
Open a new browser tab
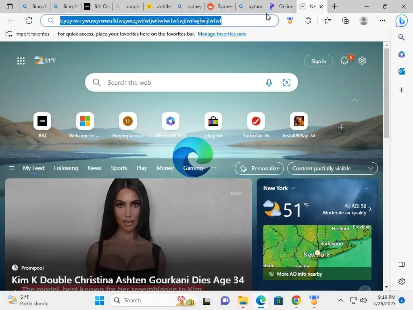tap(334, 6)
